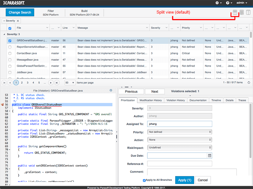Open the Filter SDM Platform selector

[51, 13]
